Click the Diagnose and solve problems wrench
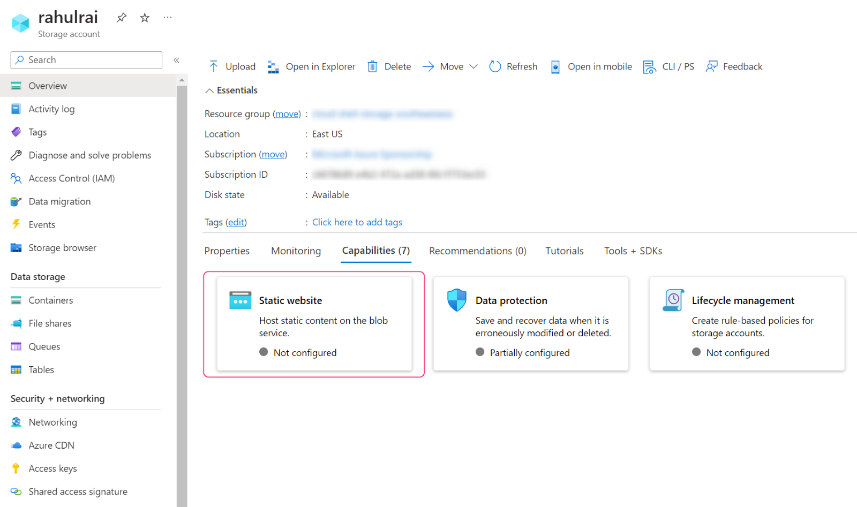Viewport: 857px width, 507px height. [16, 155]
